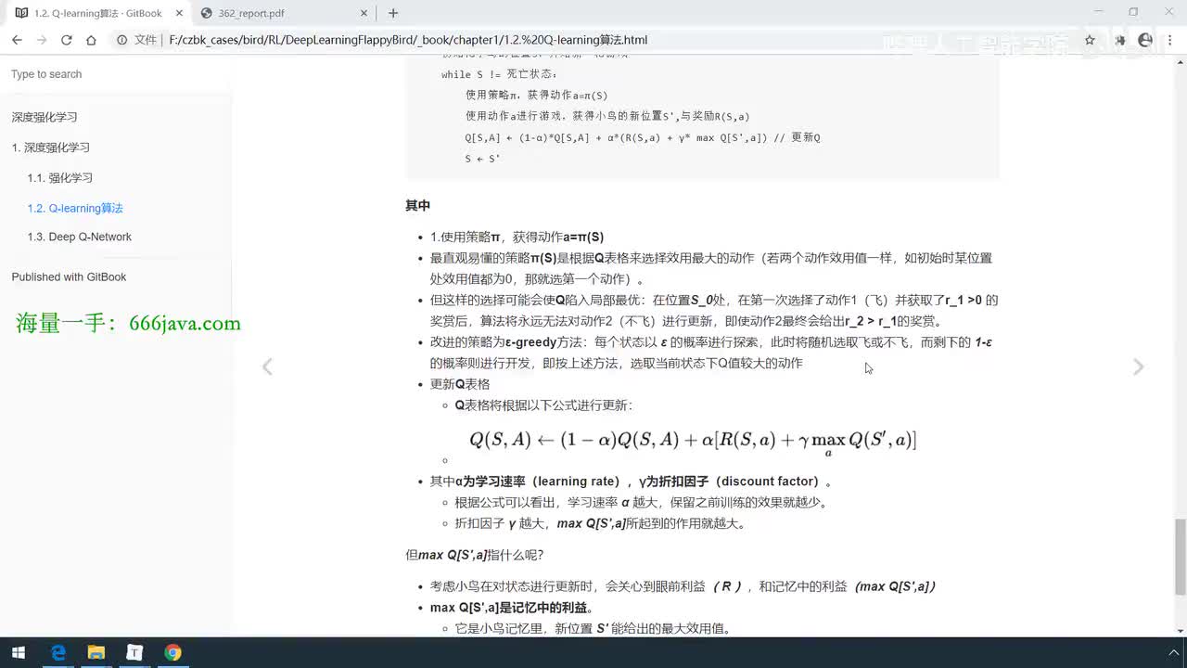Screen dimensions: 1187x668
Task: Follow the Published with GitBook link
Action: [69, 276]
